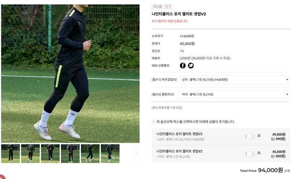Click the main product photo
Viewport: 296px width, 179px height.
click(70, 74)
